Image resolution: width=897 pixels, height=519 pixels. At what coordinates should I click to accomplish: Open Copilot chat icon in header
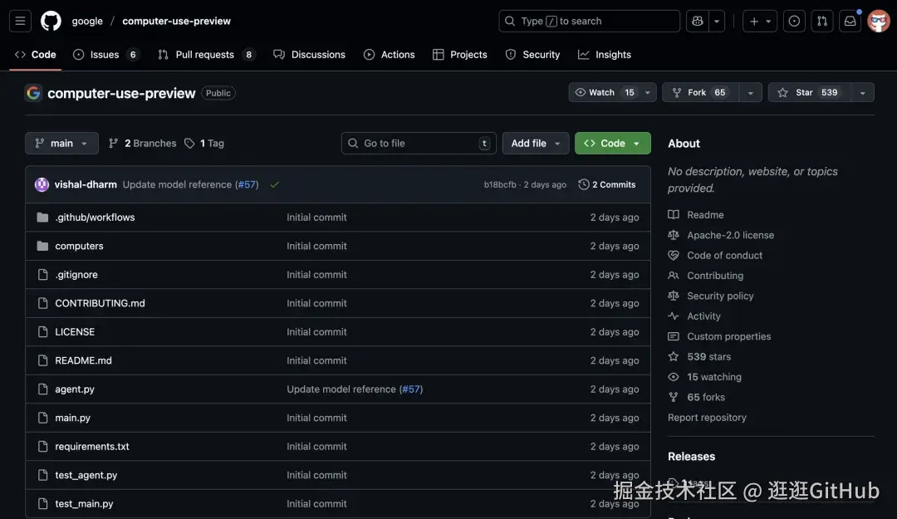(x=698, y=21)
